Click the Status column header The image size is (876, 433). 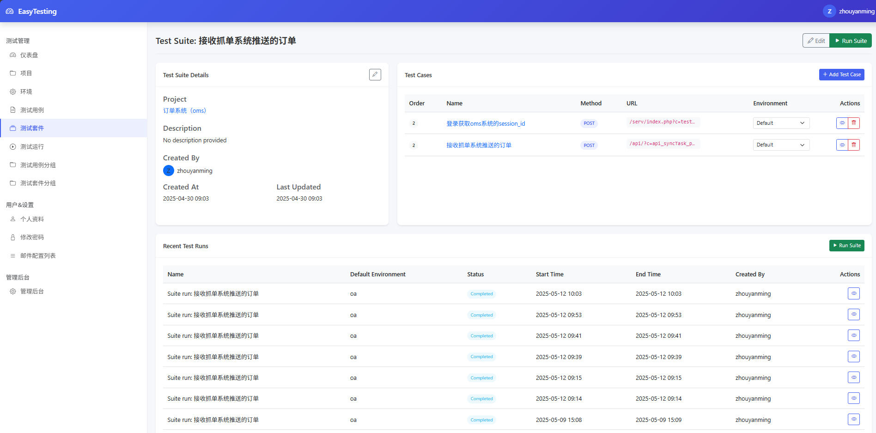(475, 274)
